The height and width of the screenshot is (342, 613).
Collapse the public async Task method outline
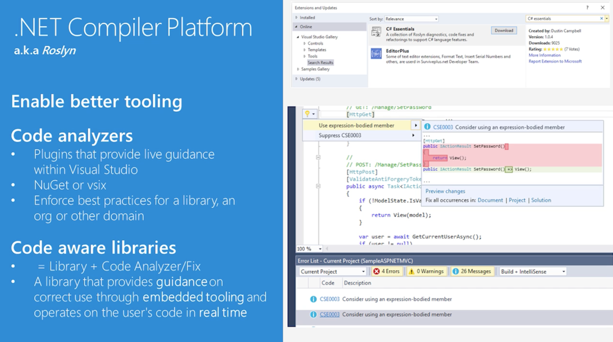point(318,186)
